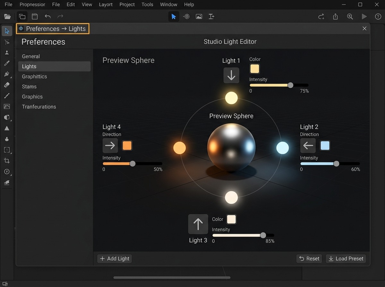Select the spray brush tool in left toolbar
385x287 pixels.
[x=7, y=74]
